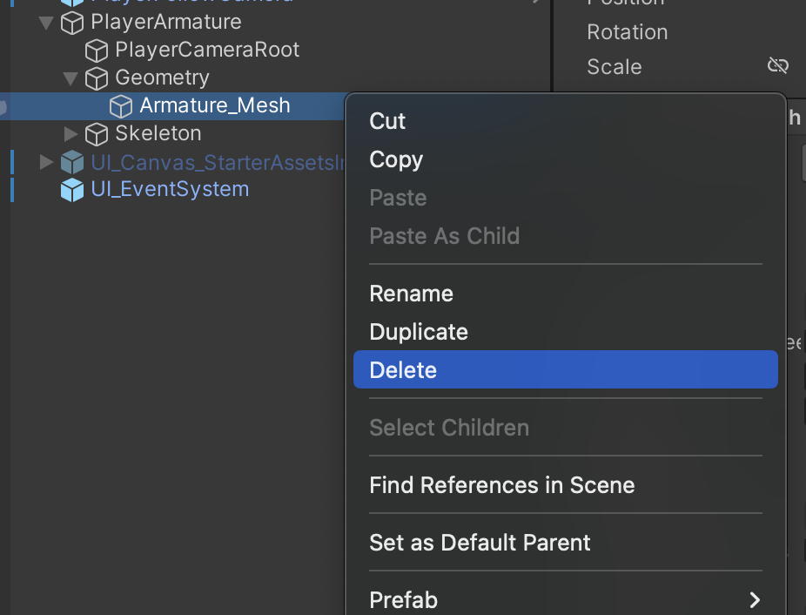The image size is (806, 615).
Task: Click the Armature_Mesh cube icon
Action: pyautogui.click(x=121, y=106)
